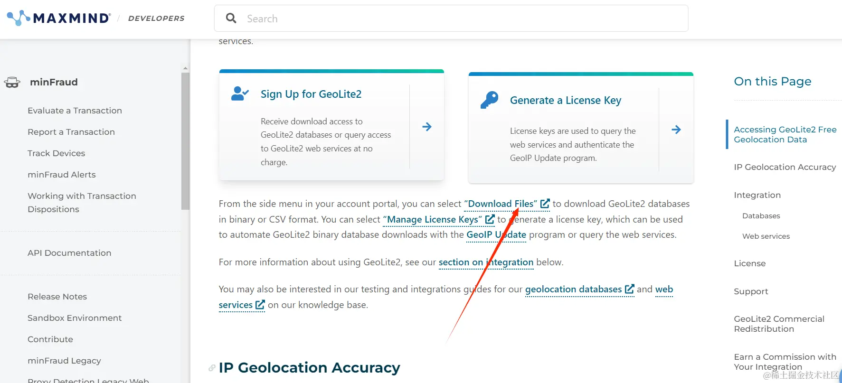Click the minFraud spy hat icon

12,83
